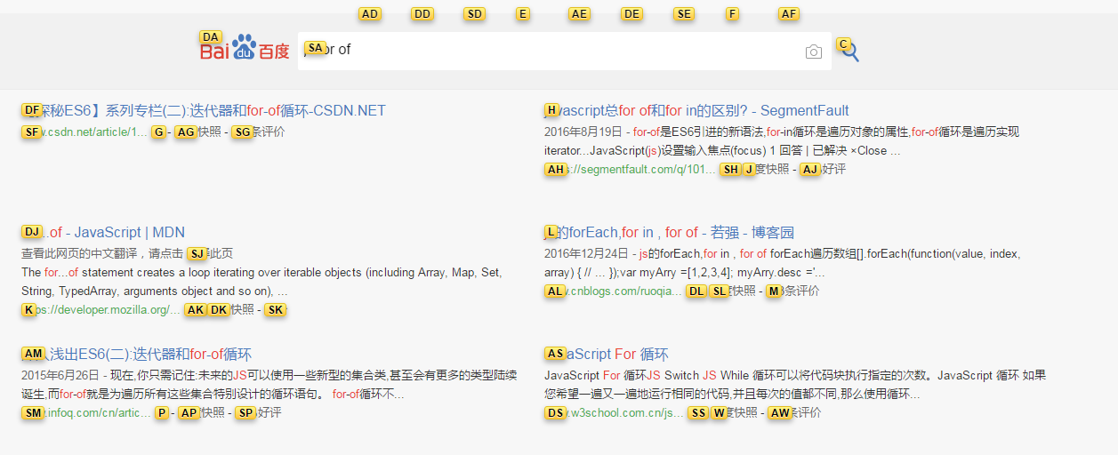
Task: Click the green infoq.com/cn/artic URL
Action: (x=86, y=413)
